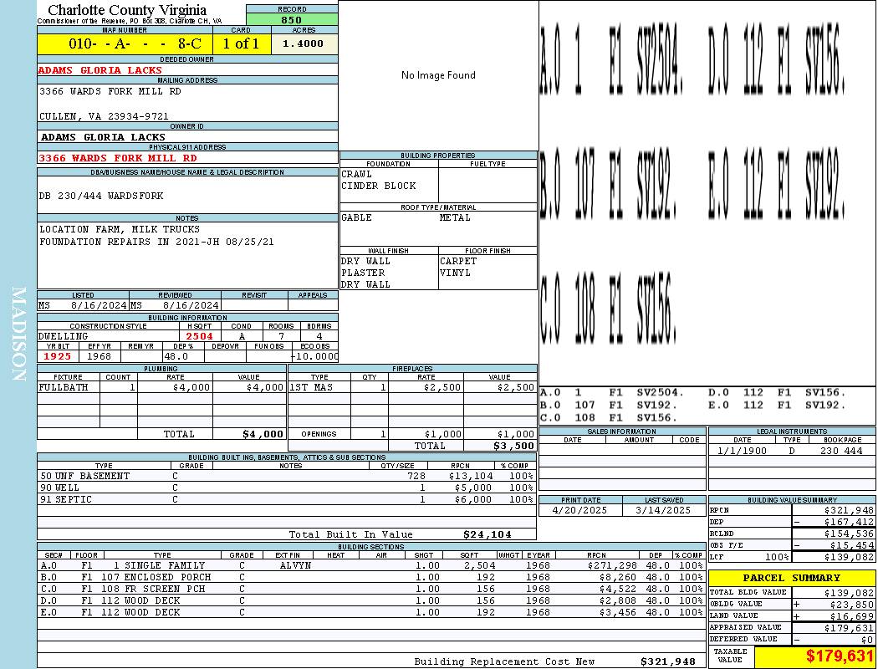Click the 50 UNF BASEMENT row
Viewport: 878px width, 669px height.
point(286,476)
